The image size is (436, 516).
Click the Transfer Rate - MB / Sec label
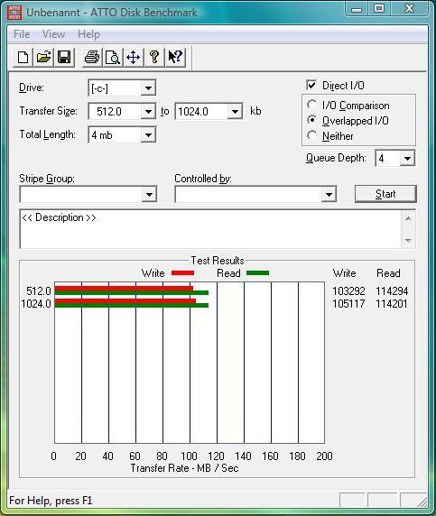point(184,468)
